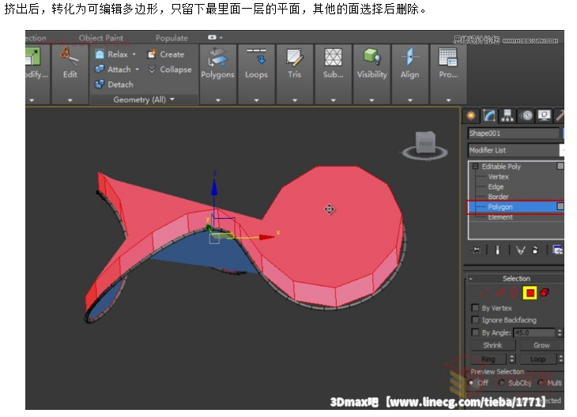Open the Populate ribbon tab
Screen dimensions: 577x417
point(172,38)
